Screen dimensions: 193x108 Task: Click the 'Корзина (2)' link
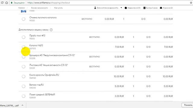tap(168, 8)
